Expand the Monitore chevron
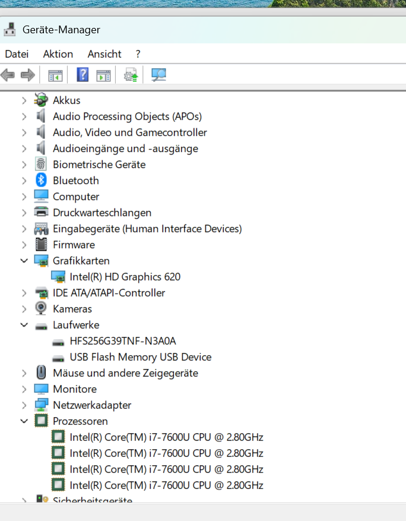 pos(24,389)
